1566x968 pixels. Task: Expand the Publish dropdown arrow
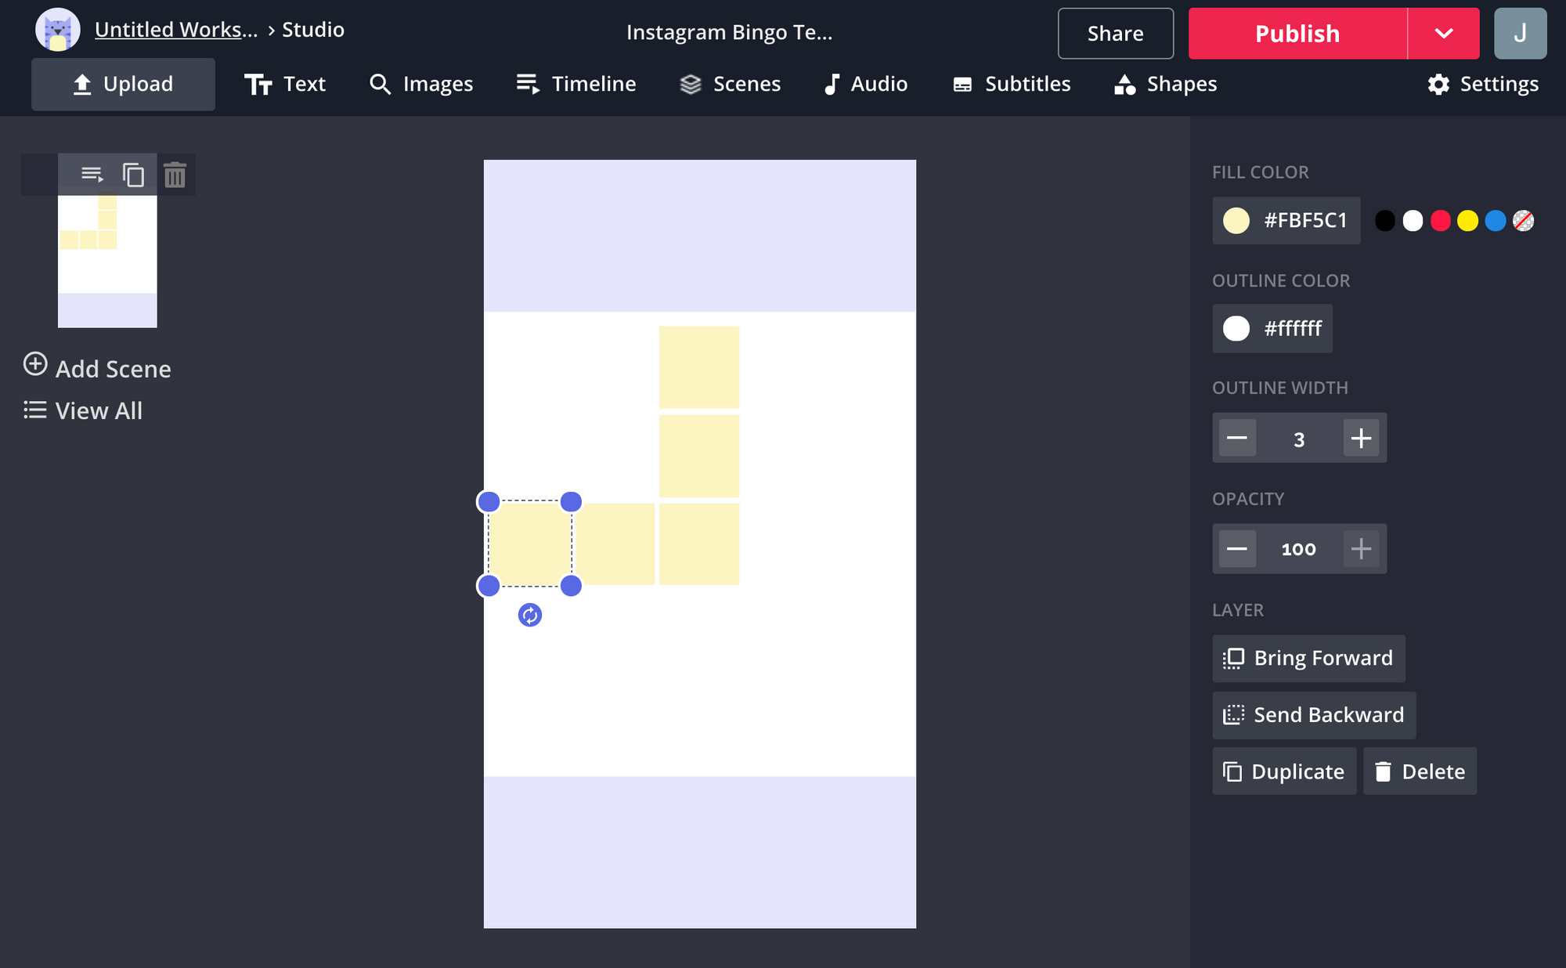click(x=1443, y=34)
